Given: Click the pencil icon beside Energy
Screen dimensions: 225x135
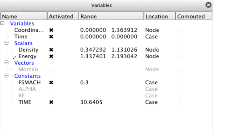Looking at the screenshot, I should tap(14, 57).
